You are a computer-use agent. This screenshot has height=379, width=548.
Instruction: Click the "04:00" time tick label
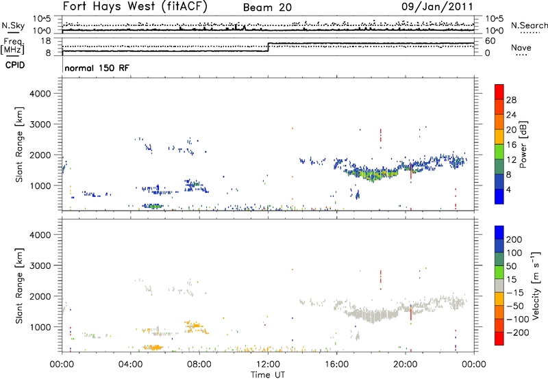click(131, 365)
